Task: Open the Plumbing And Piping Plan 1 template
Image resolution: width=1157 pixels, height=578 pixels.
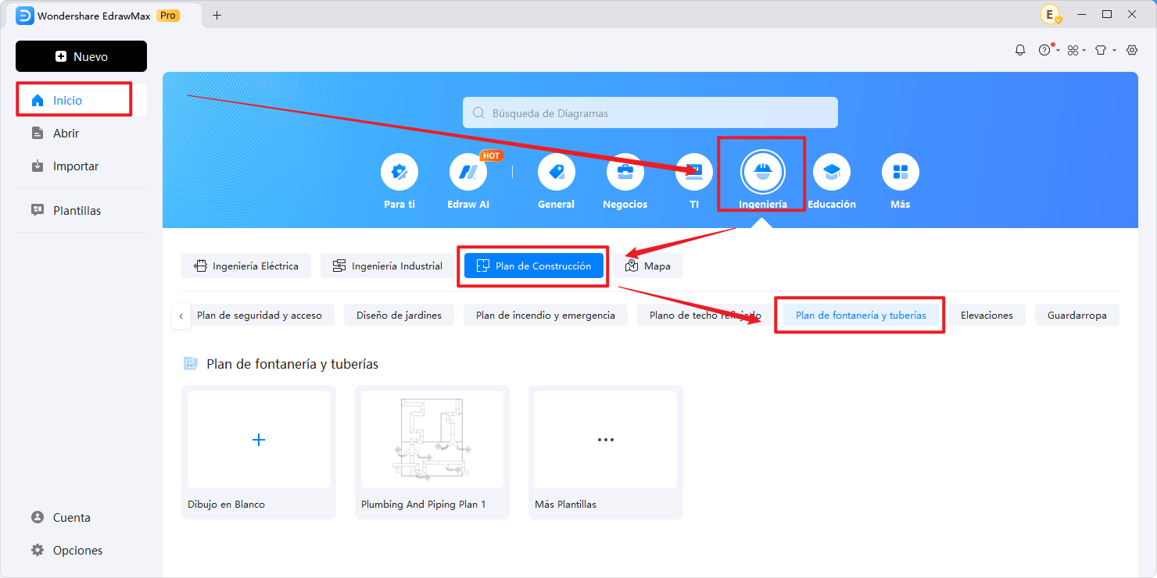Action: pos(432,441)
